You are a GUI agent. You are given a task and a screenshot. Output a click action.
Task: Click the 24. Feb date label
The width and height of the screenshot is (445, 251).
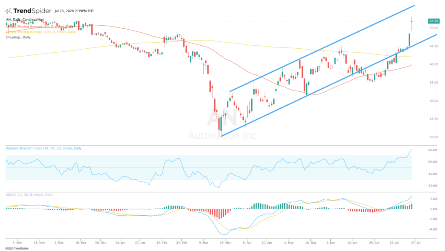(x=181, y=243)
